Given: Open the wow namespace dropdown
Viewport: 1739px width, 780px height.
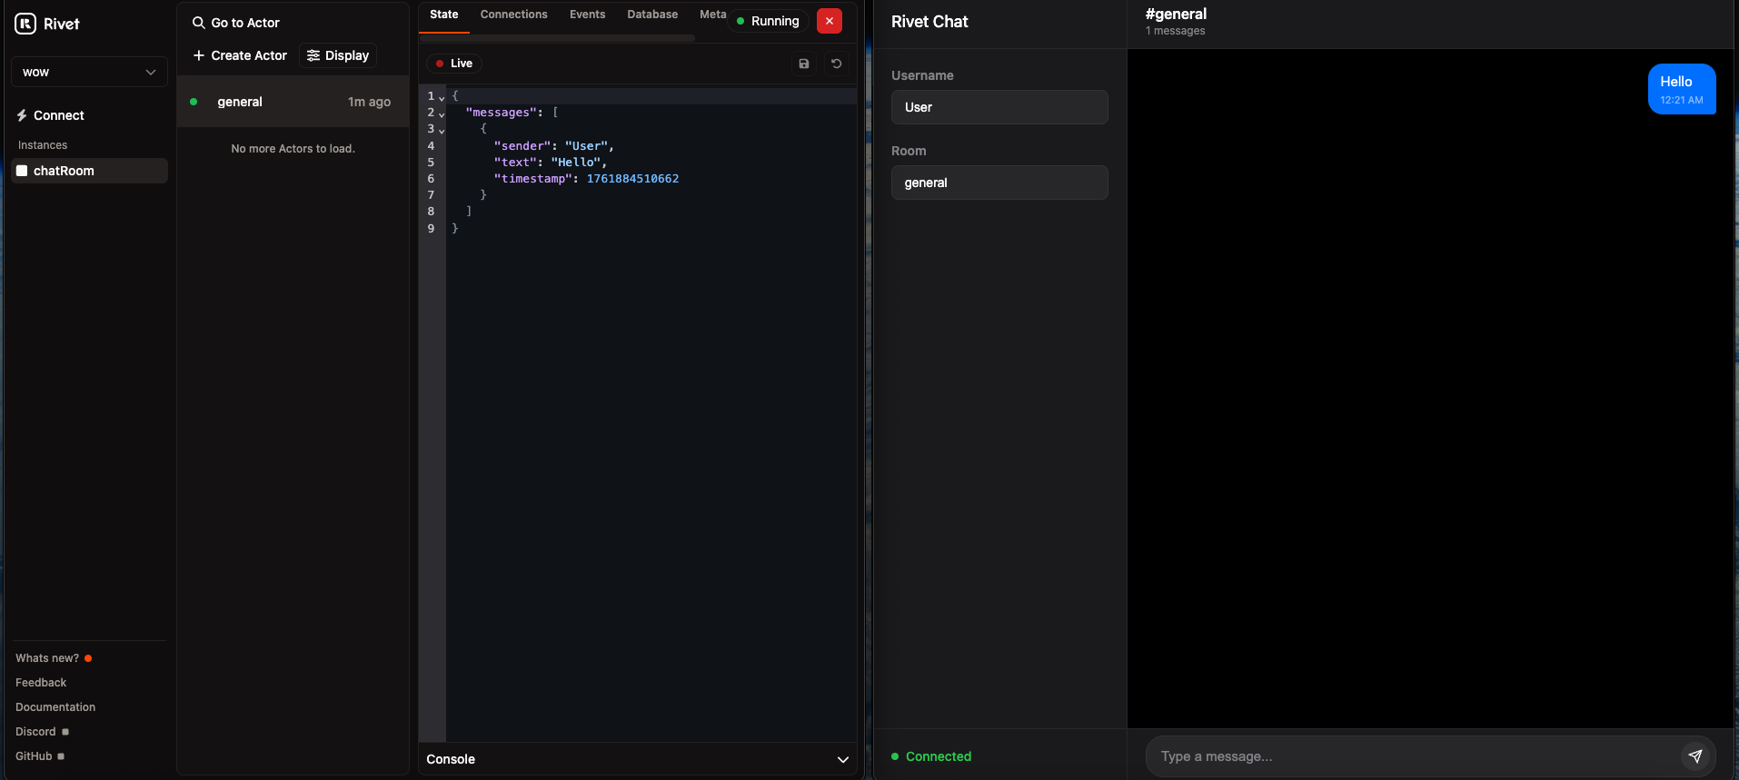Looking at the screenshot, I should coord(89,72).
